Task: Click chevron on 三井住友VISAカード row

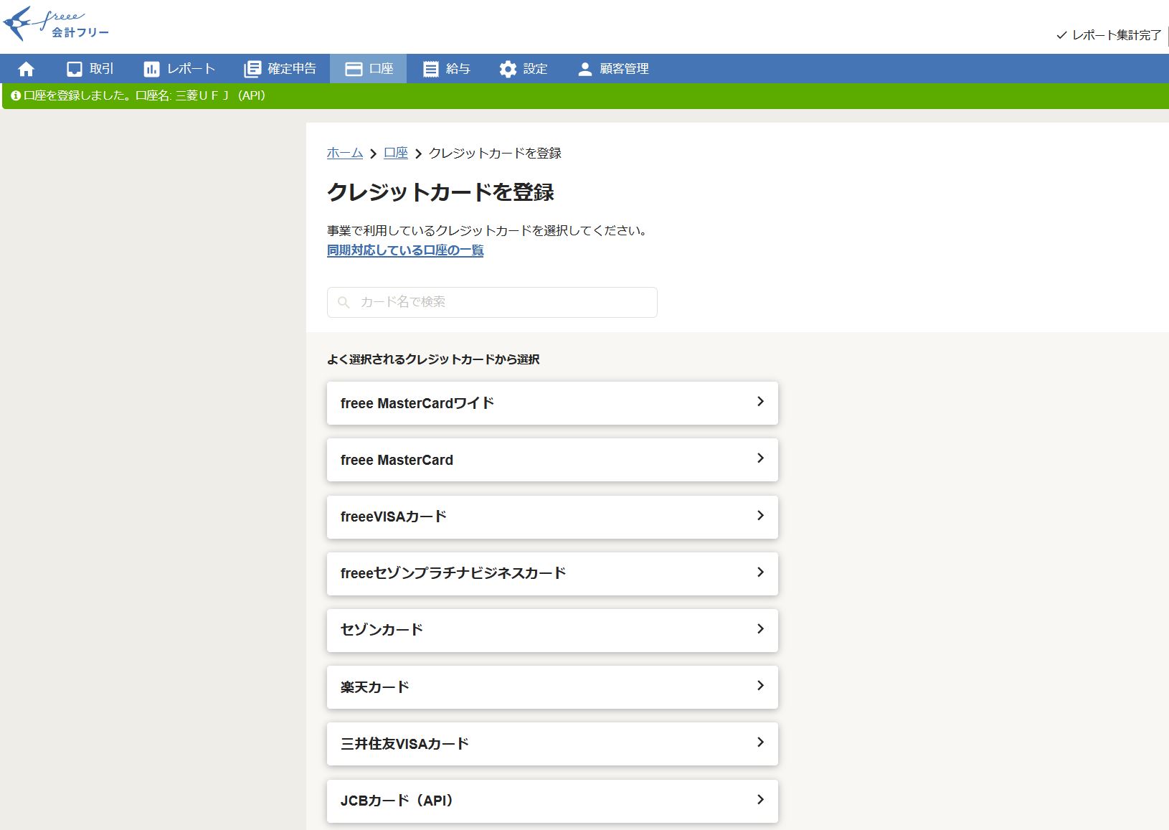Action: coord(760,742)
